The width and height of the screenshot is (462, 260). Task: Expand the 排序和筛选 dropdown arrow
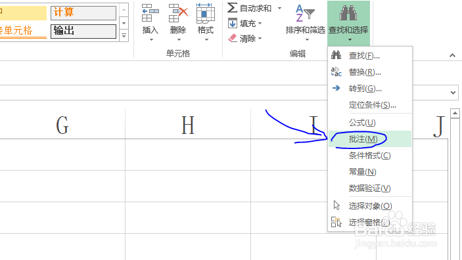click(307, 40)
